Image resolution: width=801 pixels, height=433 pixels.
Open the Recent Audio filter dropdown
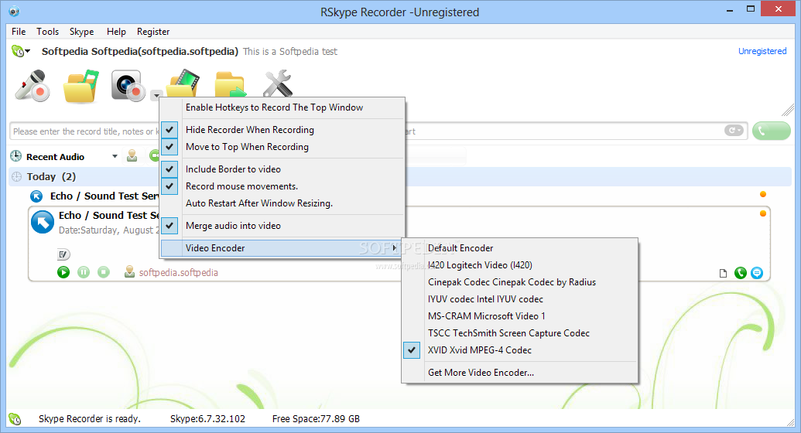click(x=115, y=156)
